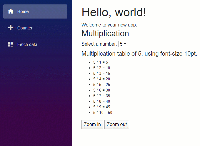Viewport: 200px width, 146px height.
Task: Click the last list item "5 * 10 = 50"
Action: pos(103,112)
